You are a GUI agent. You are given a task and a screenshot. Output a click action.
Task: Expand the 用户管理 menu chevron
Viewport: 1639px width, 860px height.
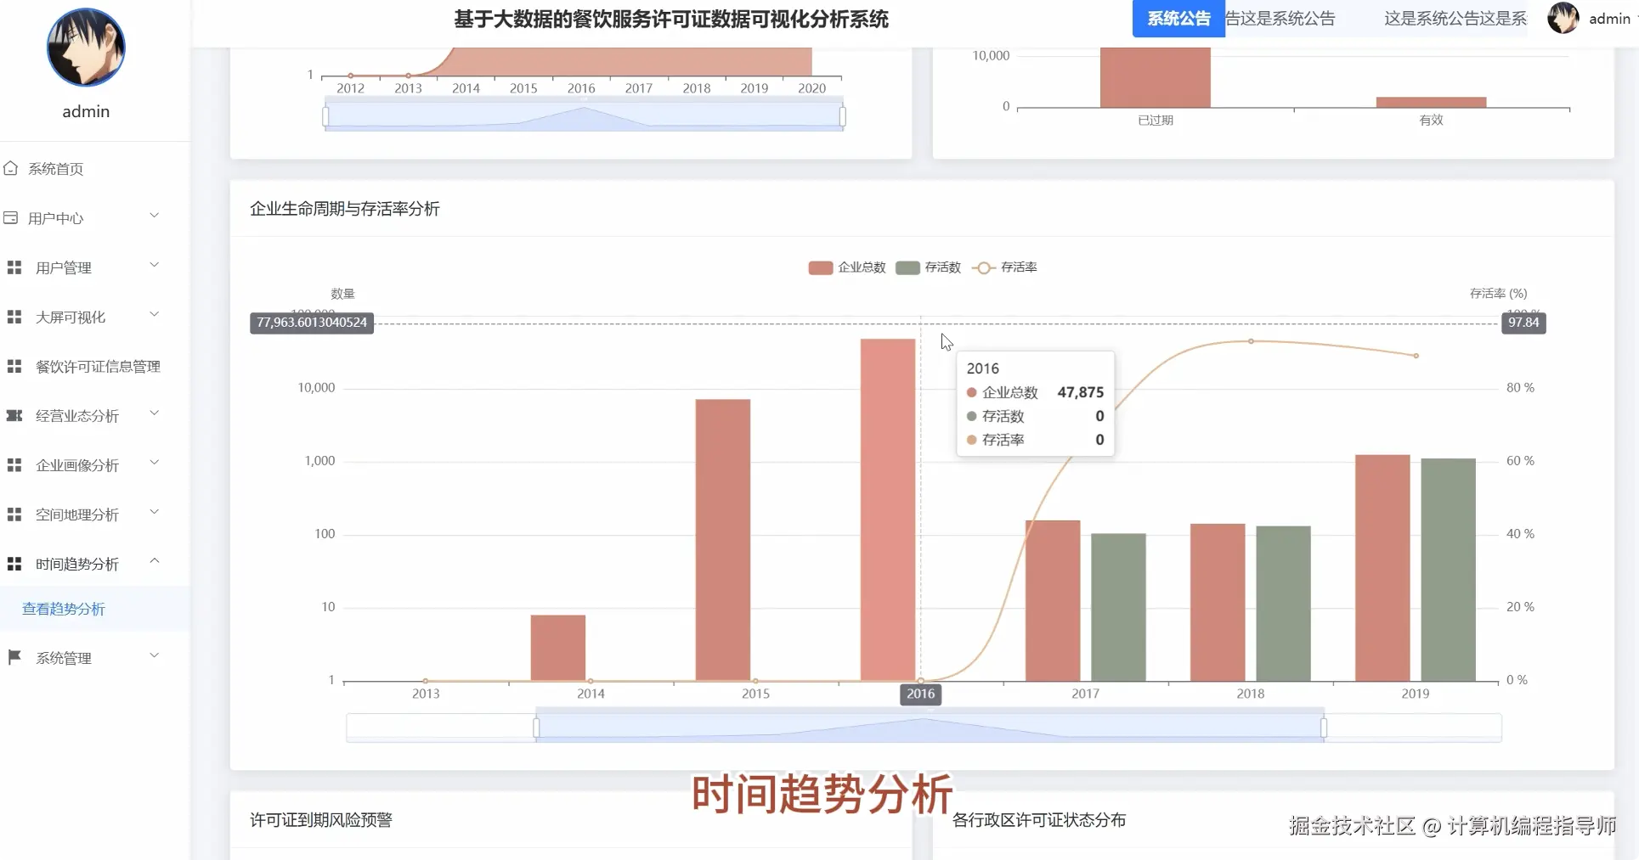point(155,265)
